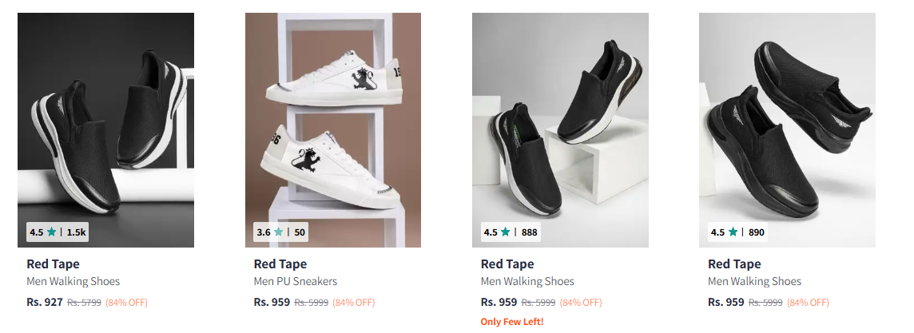The image size is (914, 333).
Task: Click the 84% OFF label beside Rs. 5799
Action: (126, 303)
